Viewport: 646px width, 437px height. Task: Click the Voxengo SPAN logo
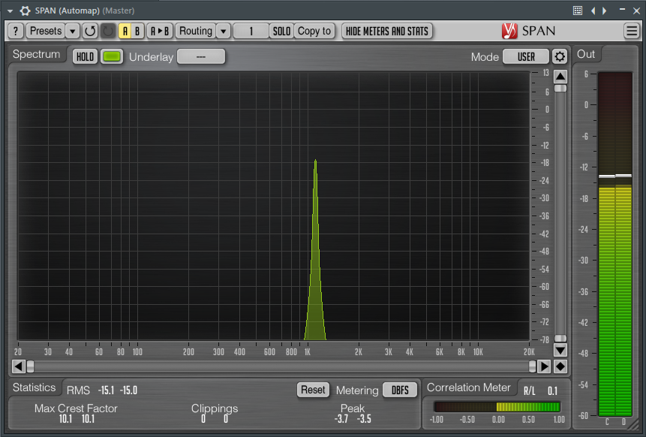(529, 31)
